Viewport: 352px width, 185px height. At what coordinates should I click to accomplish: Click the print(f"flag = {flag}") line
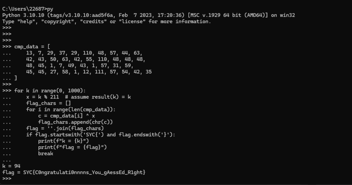(72, 147)
